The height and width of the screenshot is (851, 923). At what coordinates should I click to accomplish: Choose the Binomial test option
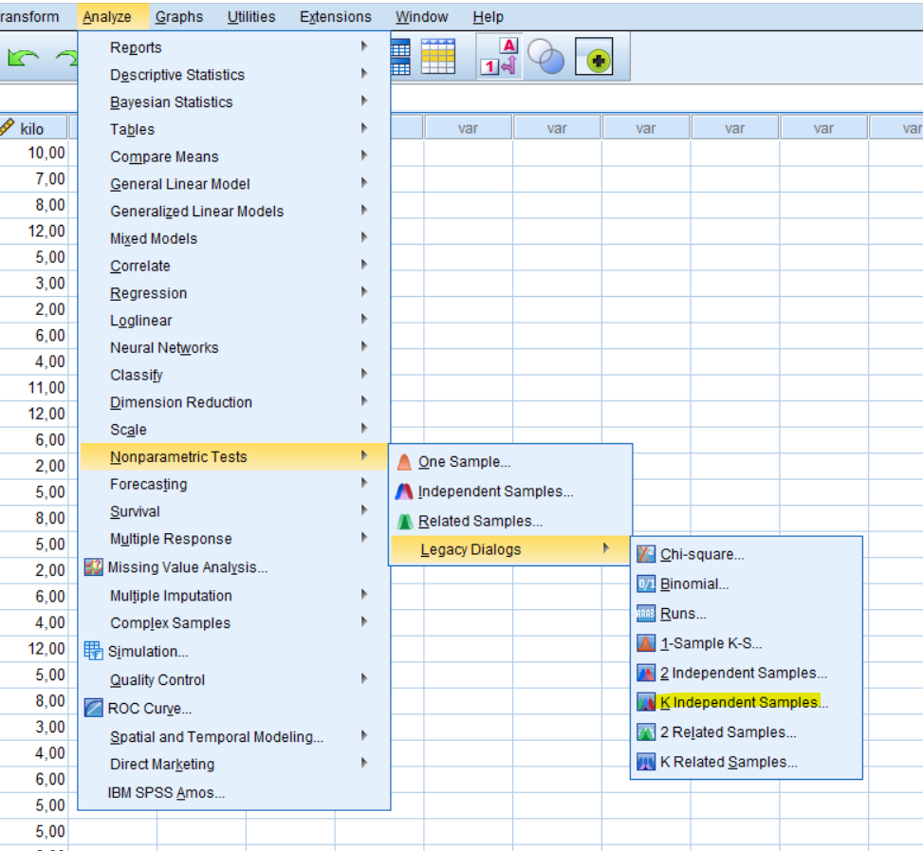pos(693,584)
